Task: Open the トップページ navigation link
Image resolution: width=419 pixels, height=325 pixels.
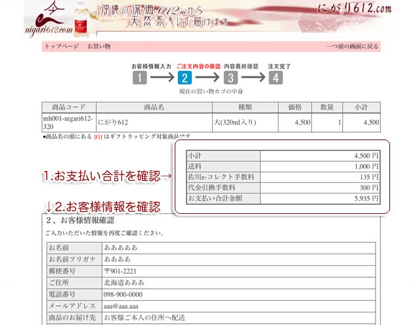Action: pos(62,47)
